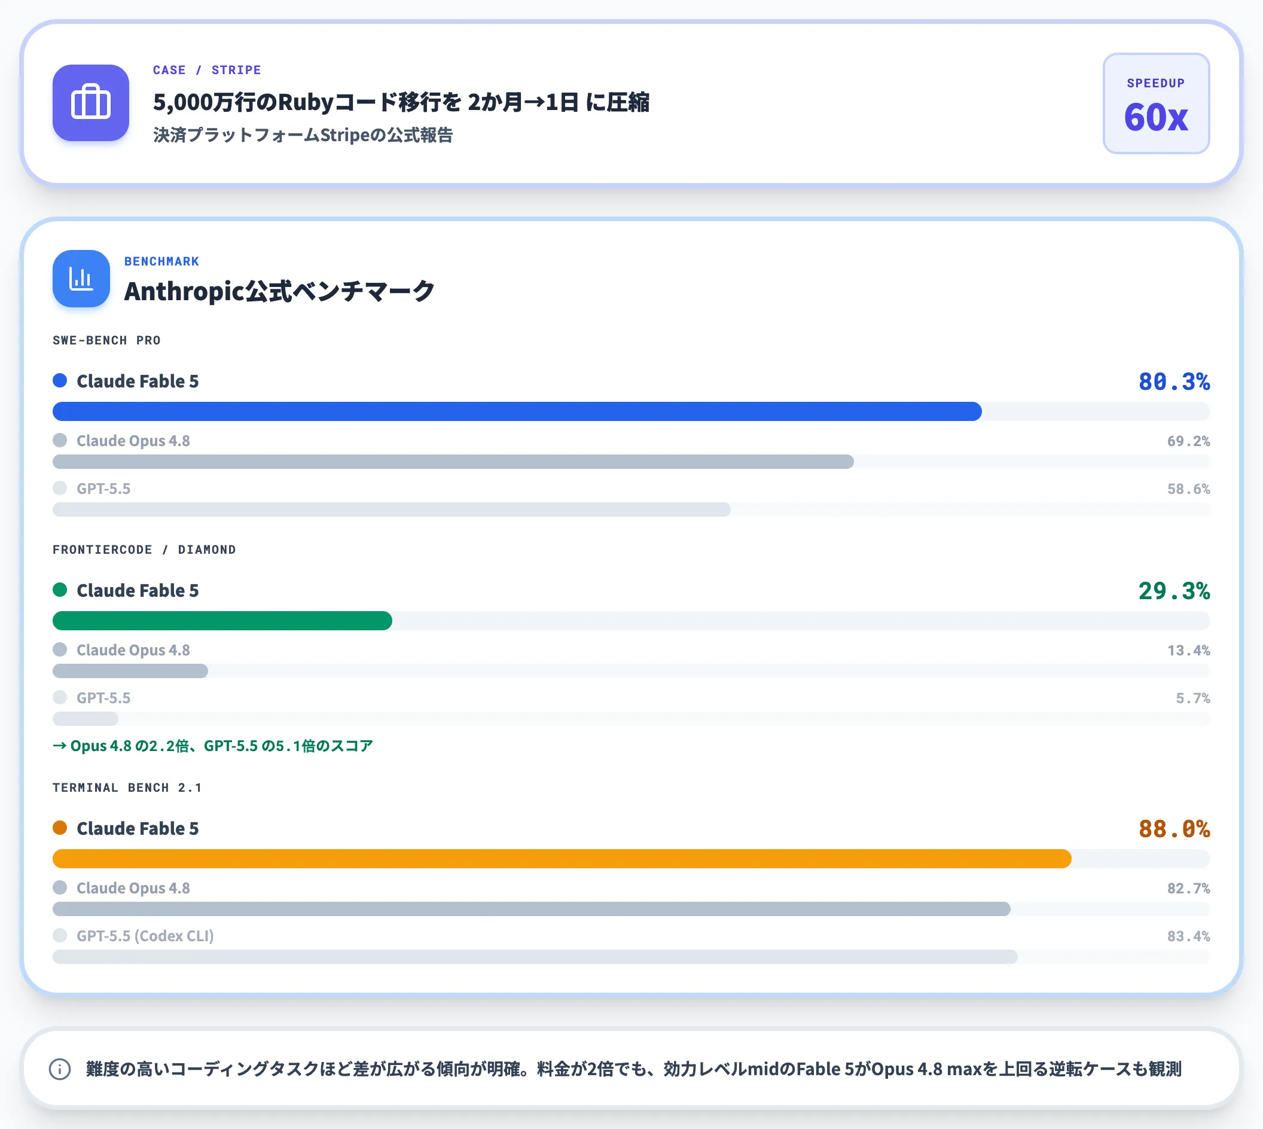Click the blue 80.3% progress bar
Image resolution: width=1263 pixels, height=1129 pixels.
[x=517, y=411]
